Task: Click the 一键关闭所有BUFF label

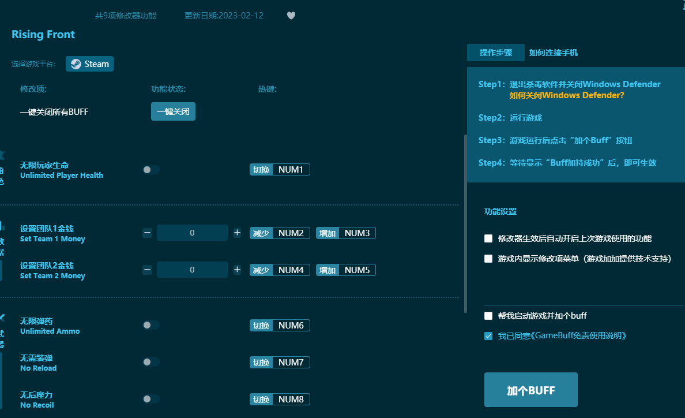Action: [x=54, y=112]
